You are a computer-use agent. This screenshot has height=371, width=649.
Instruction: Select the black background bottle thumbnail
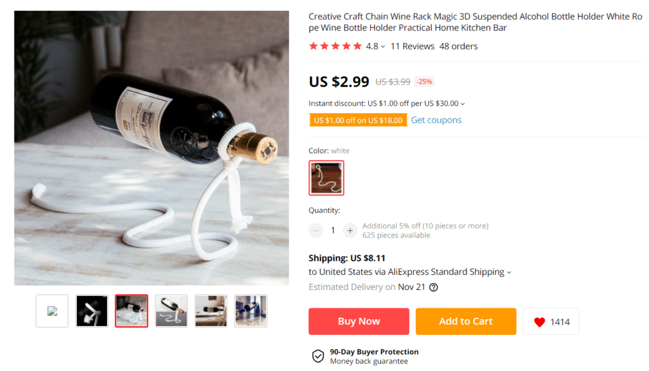coord(92,311)
